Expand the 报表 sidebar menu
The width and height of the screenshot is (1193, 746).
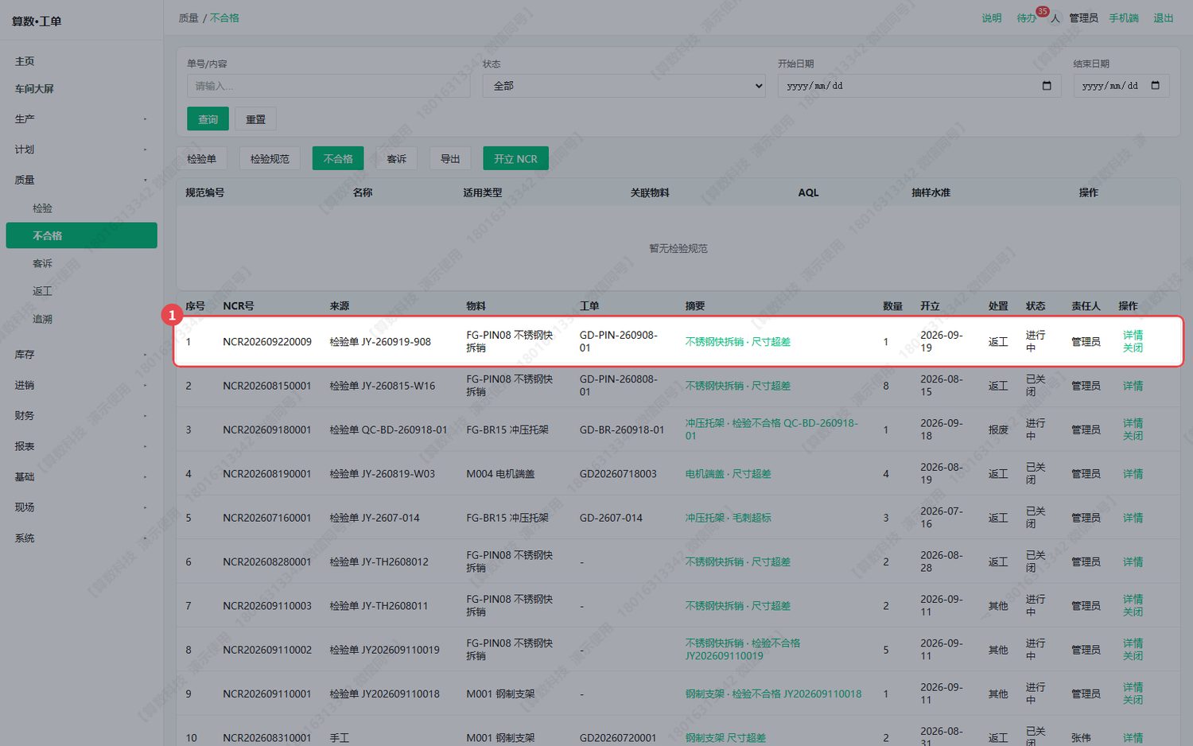pos(81,446)
